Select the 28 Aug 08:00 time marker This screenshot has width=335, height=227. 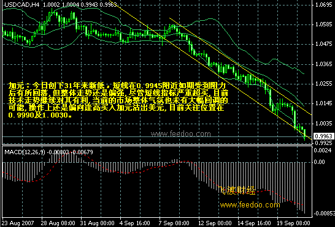tap(58, 223)
